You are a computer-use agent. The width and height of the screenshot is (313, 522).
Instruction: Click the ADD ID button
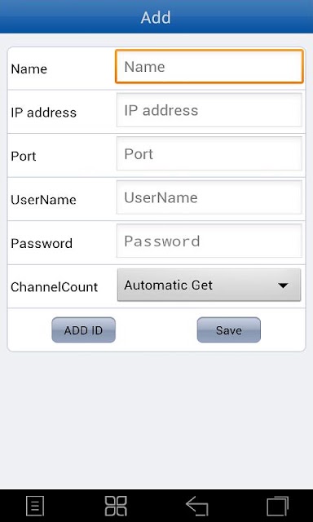(x=83, y=330)
